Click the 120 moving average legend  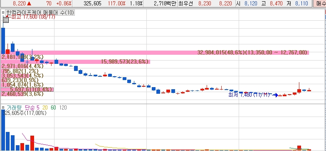tap(63, 107)
